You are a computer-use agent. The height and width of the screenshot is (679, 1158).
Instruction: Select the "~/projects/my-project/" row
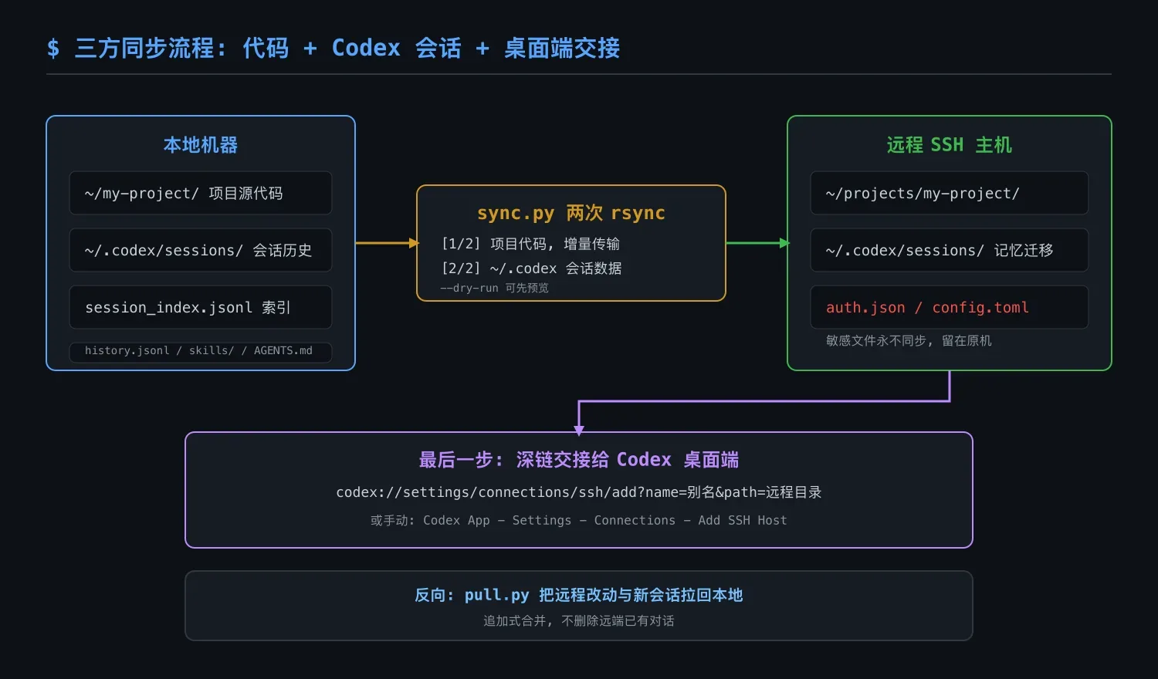[x=950, y=193]
